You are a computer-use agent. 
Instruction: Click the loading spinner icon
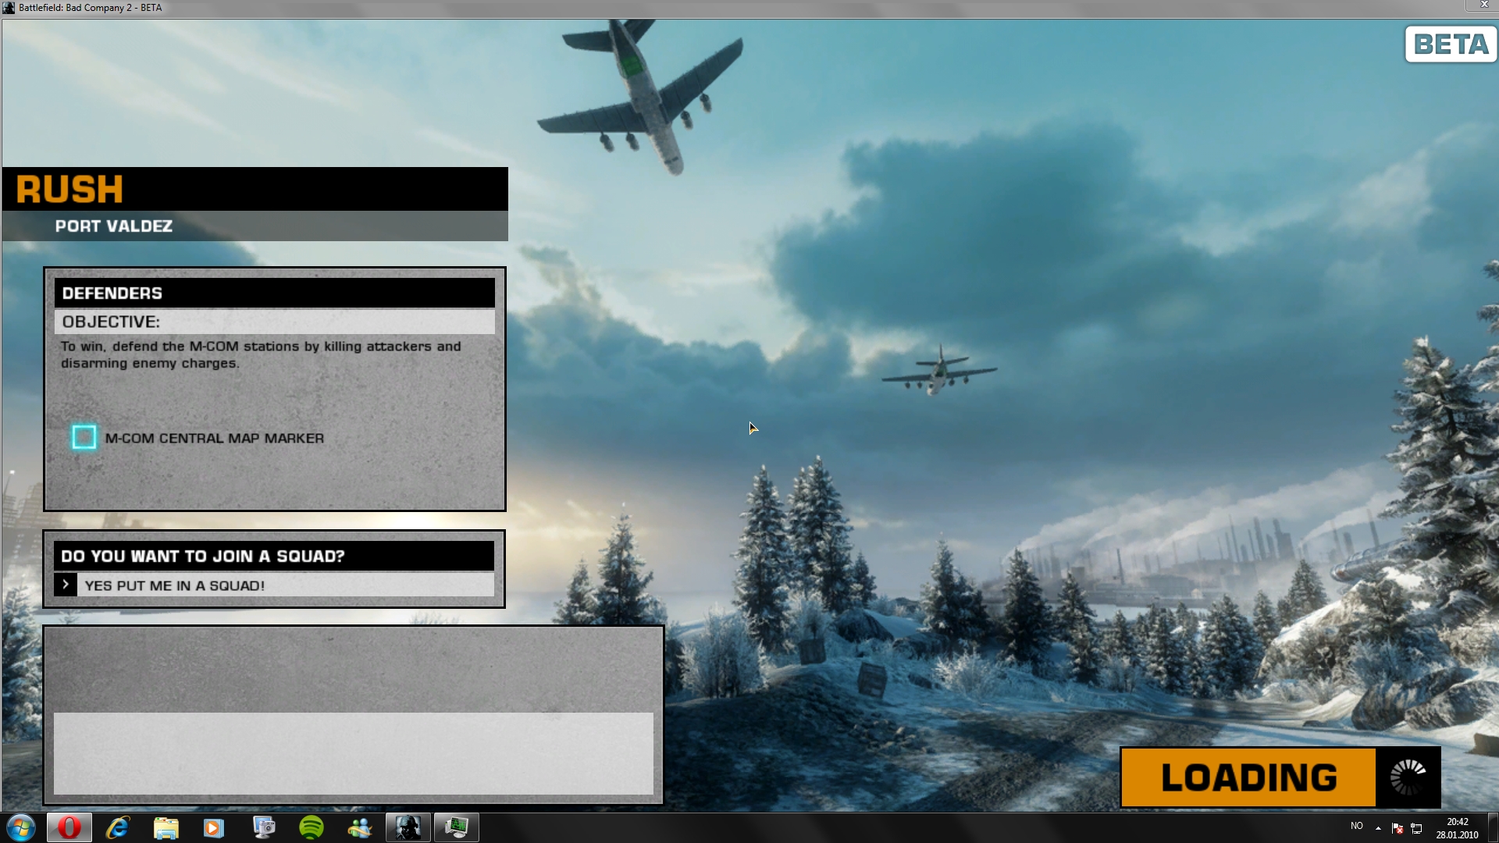[x=1408, y=777]
